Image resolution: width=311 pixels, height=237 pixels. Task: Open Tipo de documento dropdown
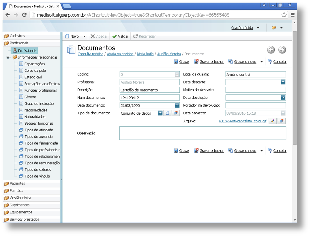(160, 113)
